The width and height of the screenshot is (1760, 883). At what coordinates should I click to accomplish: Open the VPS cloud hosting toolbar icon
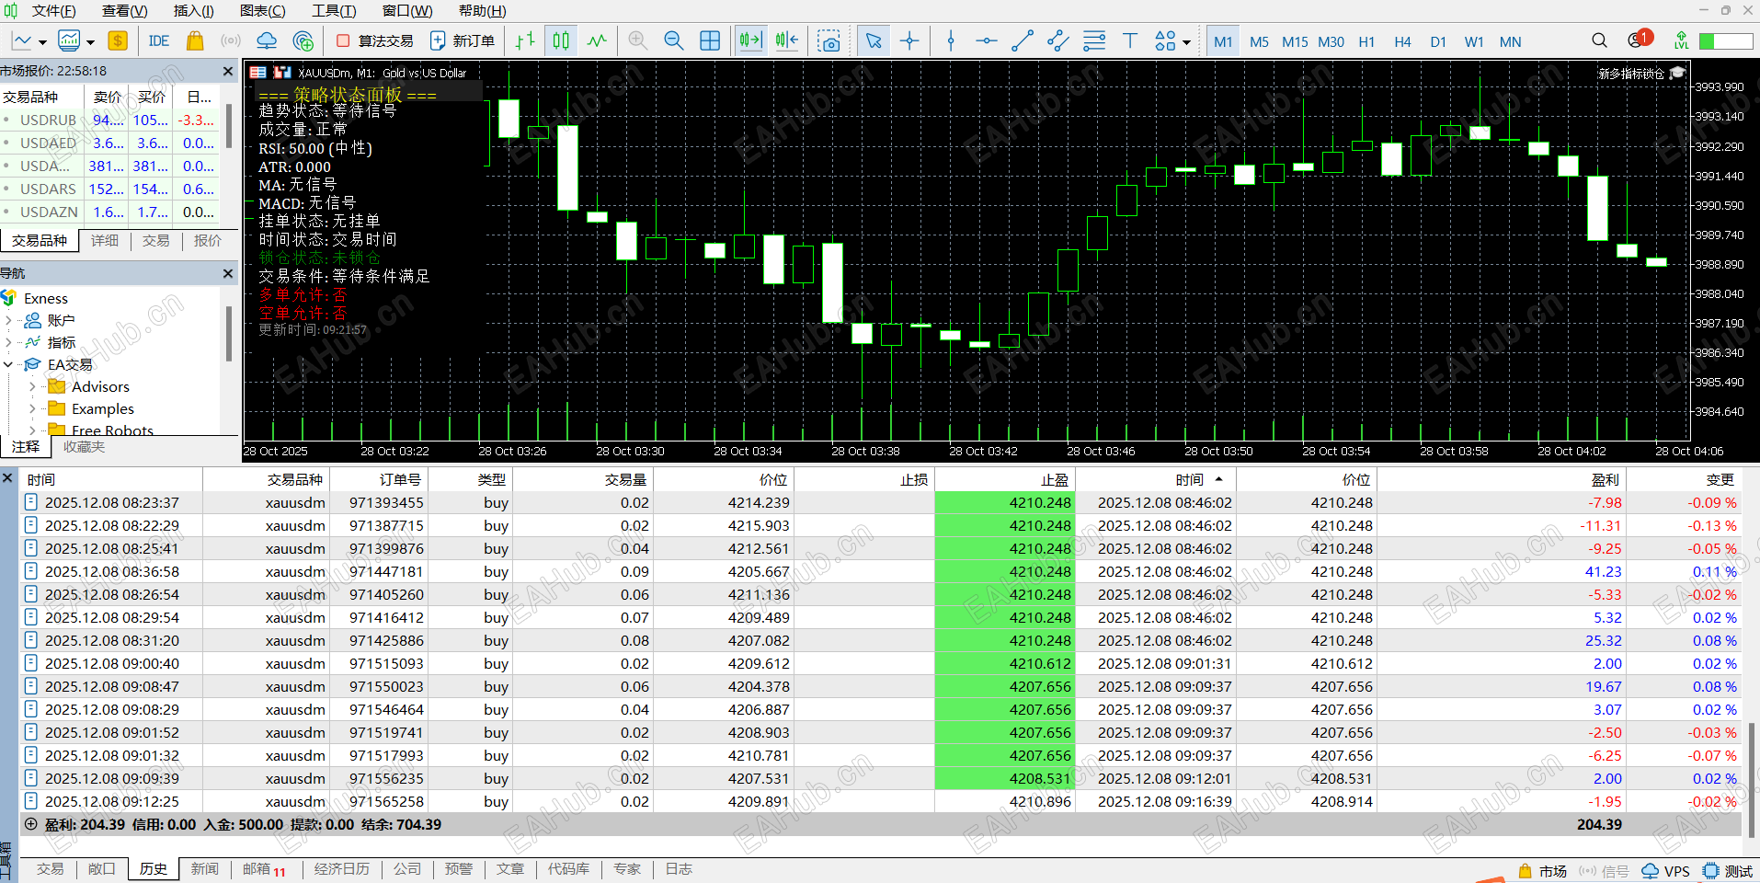coord(267,40)
